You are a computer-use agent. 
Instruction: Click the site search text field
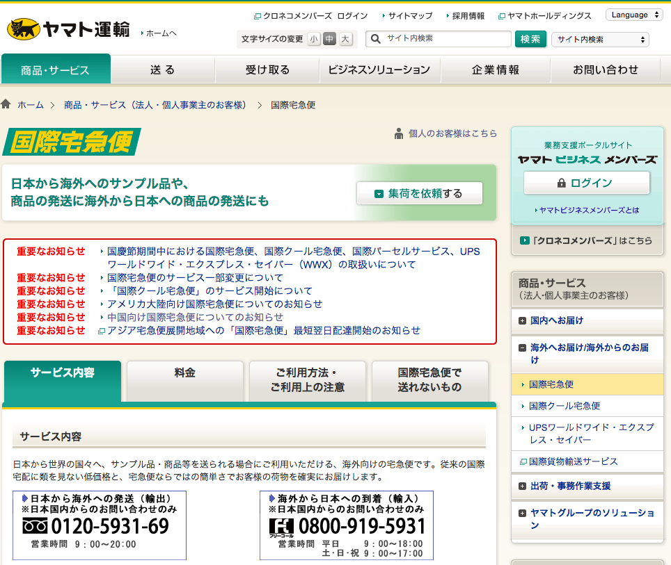[445, 39]
